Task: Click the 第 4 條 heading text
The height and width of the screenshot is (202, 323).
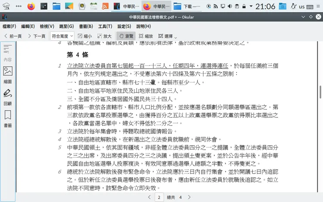Action: (77, 55)
